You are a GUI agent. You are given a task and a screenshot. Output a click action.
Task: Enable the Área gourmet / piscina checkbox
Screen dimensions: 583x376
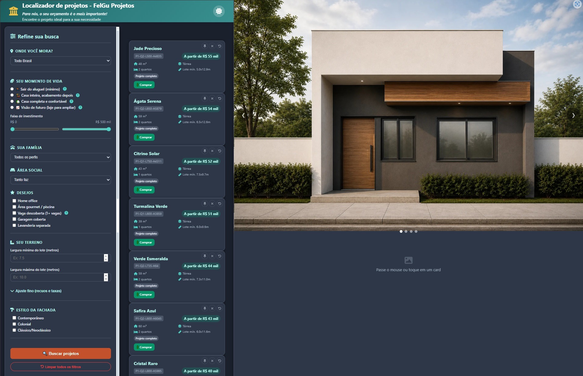click(14, 207)
